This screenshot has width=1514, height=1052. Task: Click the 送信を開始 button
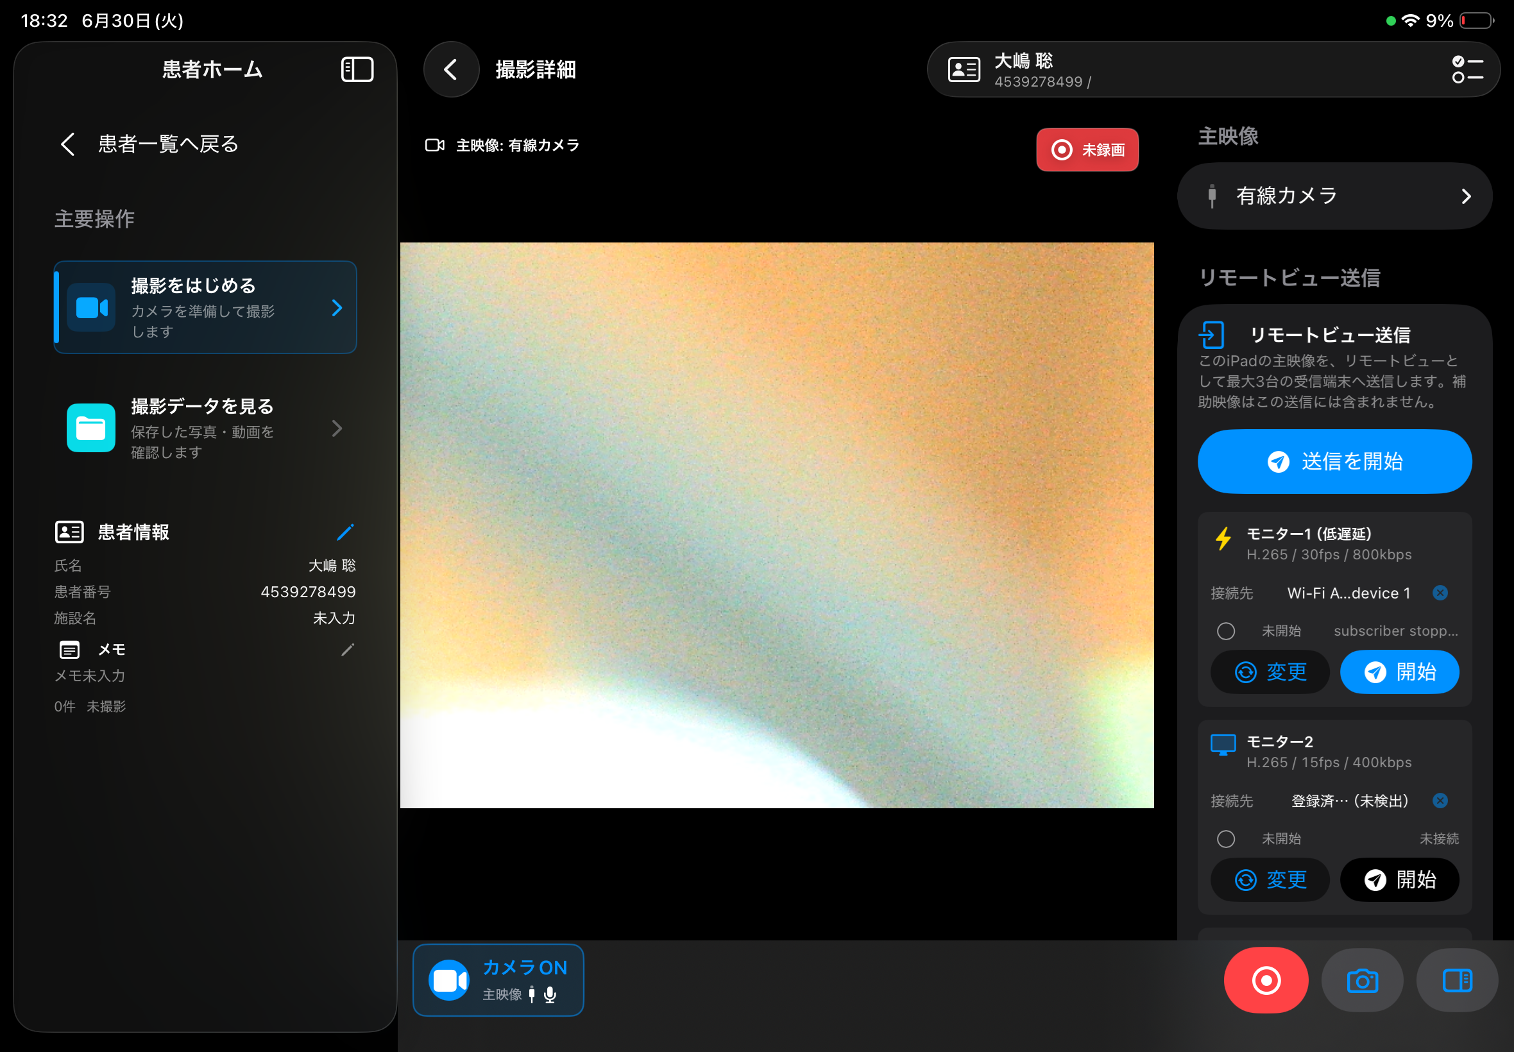coord(1335,461)
